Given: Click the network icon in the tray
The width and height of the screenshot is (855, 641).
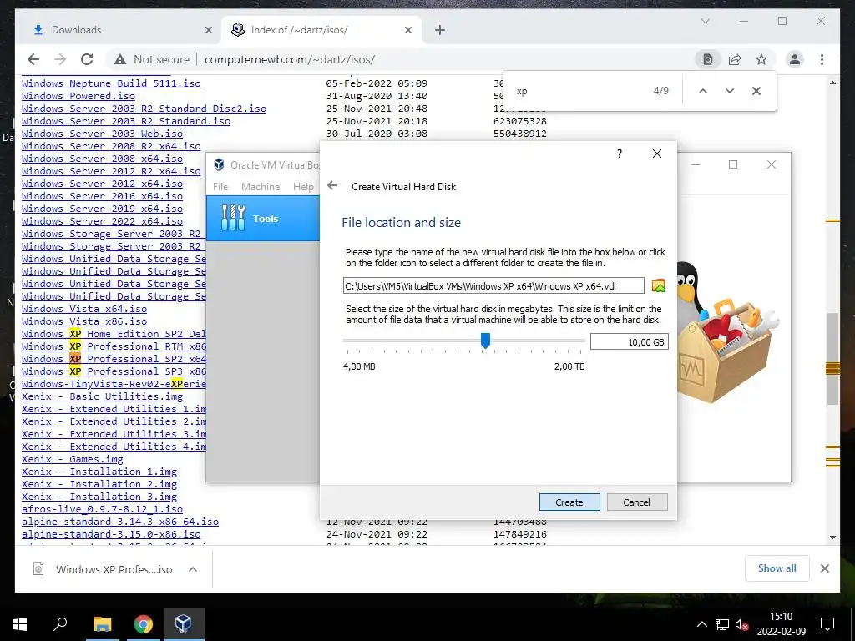Looking at the screenshot, I should coord(722,624).
